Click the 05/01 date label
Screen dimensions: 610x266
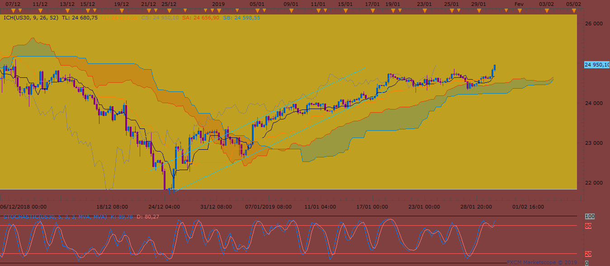pyautogui.click(x=257, y=4)
